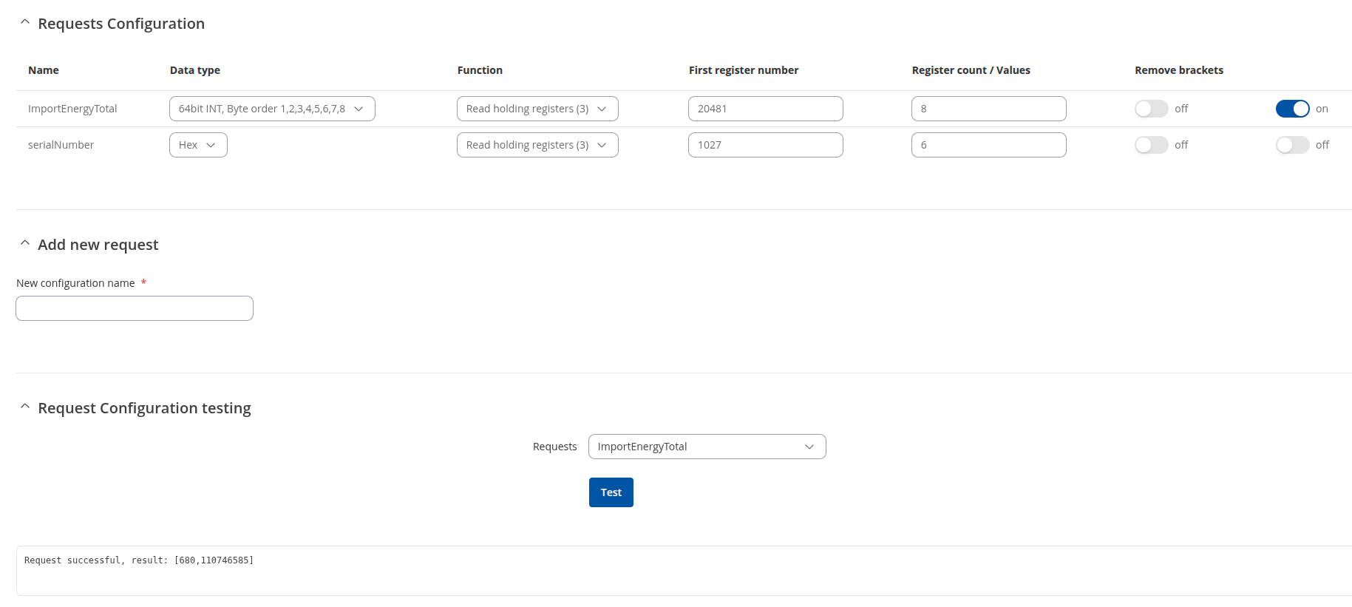Open function dropdown in ImportEnergyTotal row

coord(537,109)
